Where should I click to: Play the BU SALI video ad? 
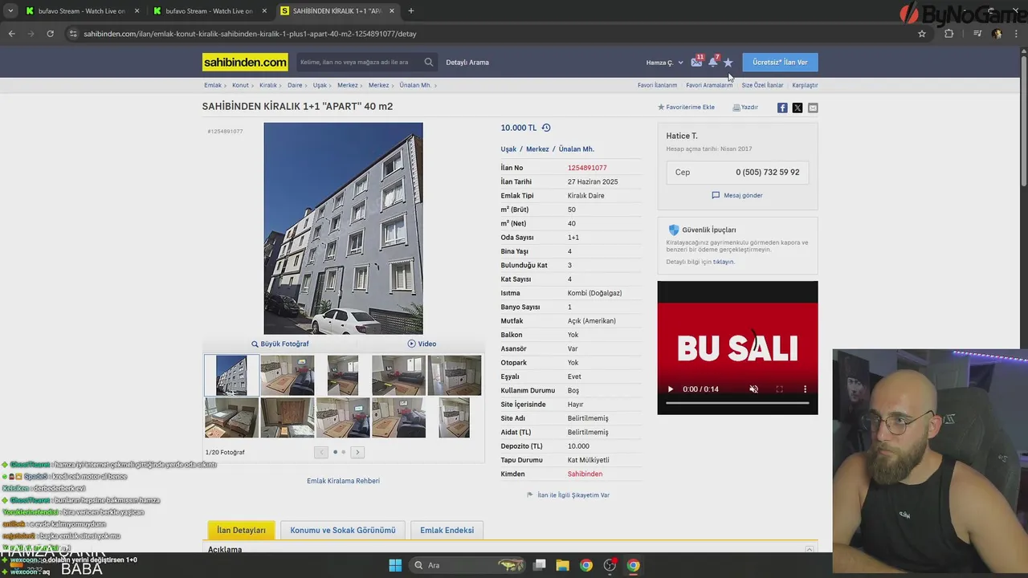click(x=671, y=389)
